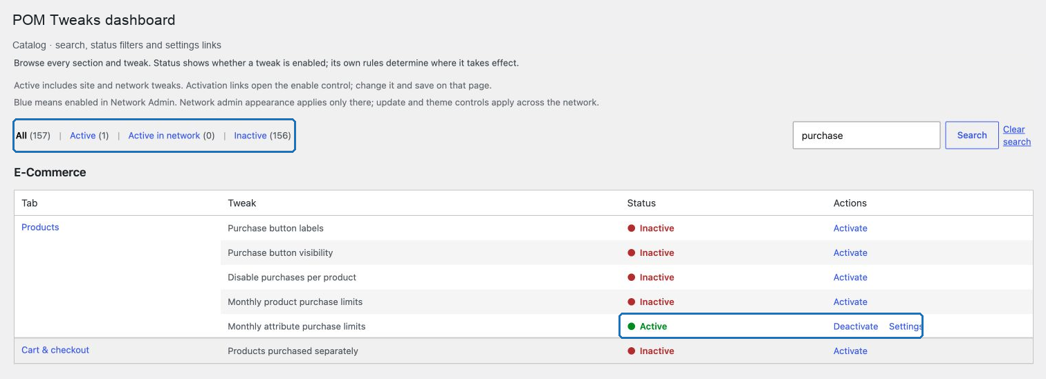
Task: Click the E-Commerce section heading
Action: click(50, 173)
